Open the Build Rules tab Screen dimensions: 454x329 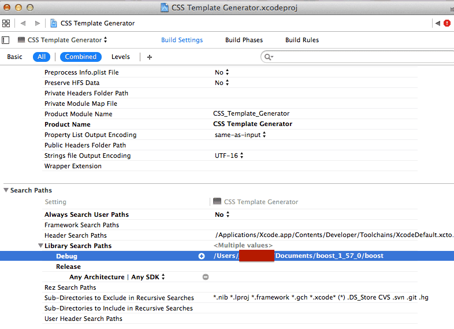302,40
